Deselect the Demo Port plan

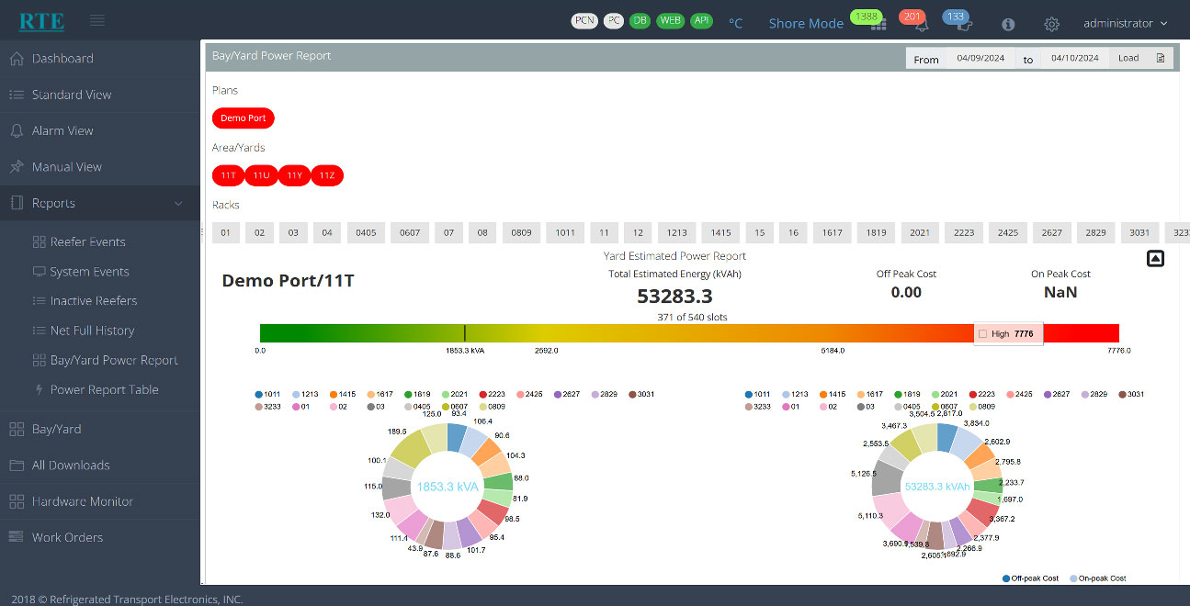click(x=243, y=118)
